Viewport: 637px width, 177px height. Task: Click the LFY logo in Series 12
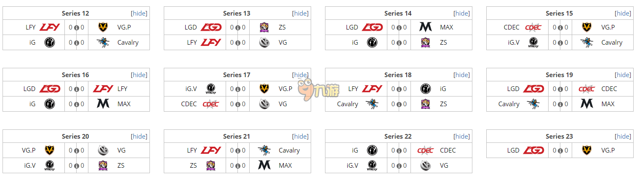point(50,27)
